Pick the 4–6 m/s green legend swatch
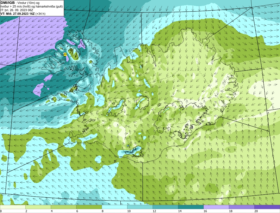 coord(64,207)
